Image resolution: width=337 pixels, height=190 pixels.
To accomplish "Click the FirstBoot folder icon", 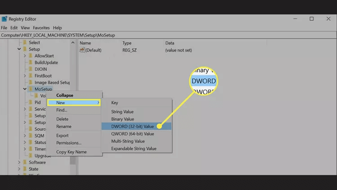I will [31, 75].
